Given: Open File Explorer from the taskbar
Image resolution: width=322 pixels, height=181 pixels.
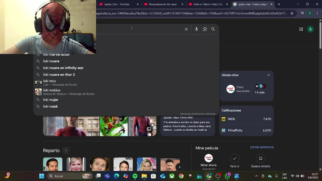Looking at the screenshot, I should coord(144,176).
